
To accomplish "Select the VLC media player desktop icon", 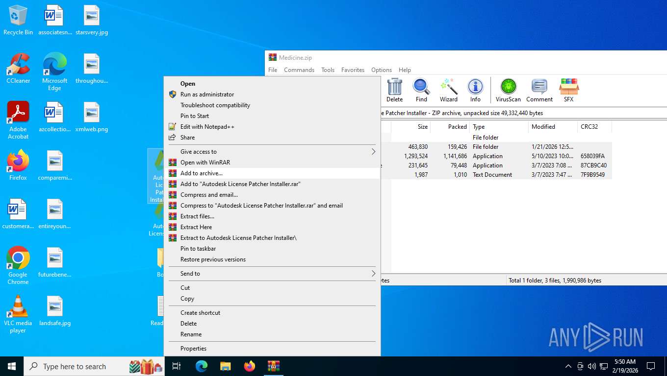I will point(18,314).
